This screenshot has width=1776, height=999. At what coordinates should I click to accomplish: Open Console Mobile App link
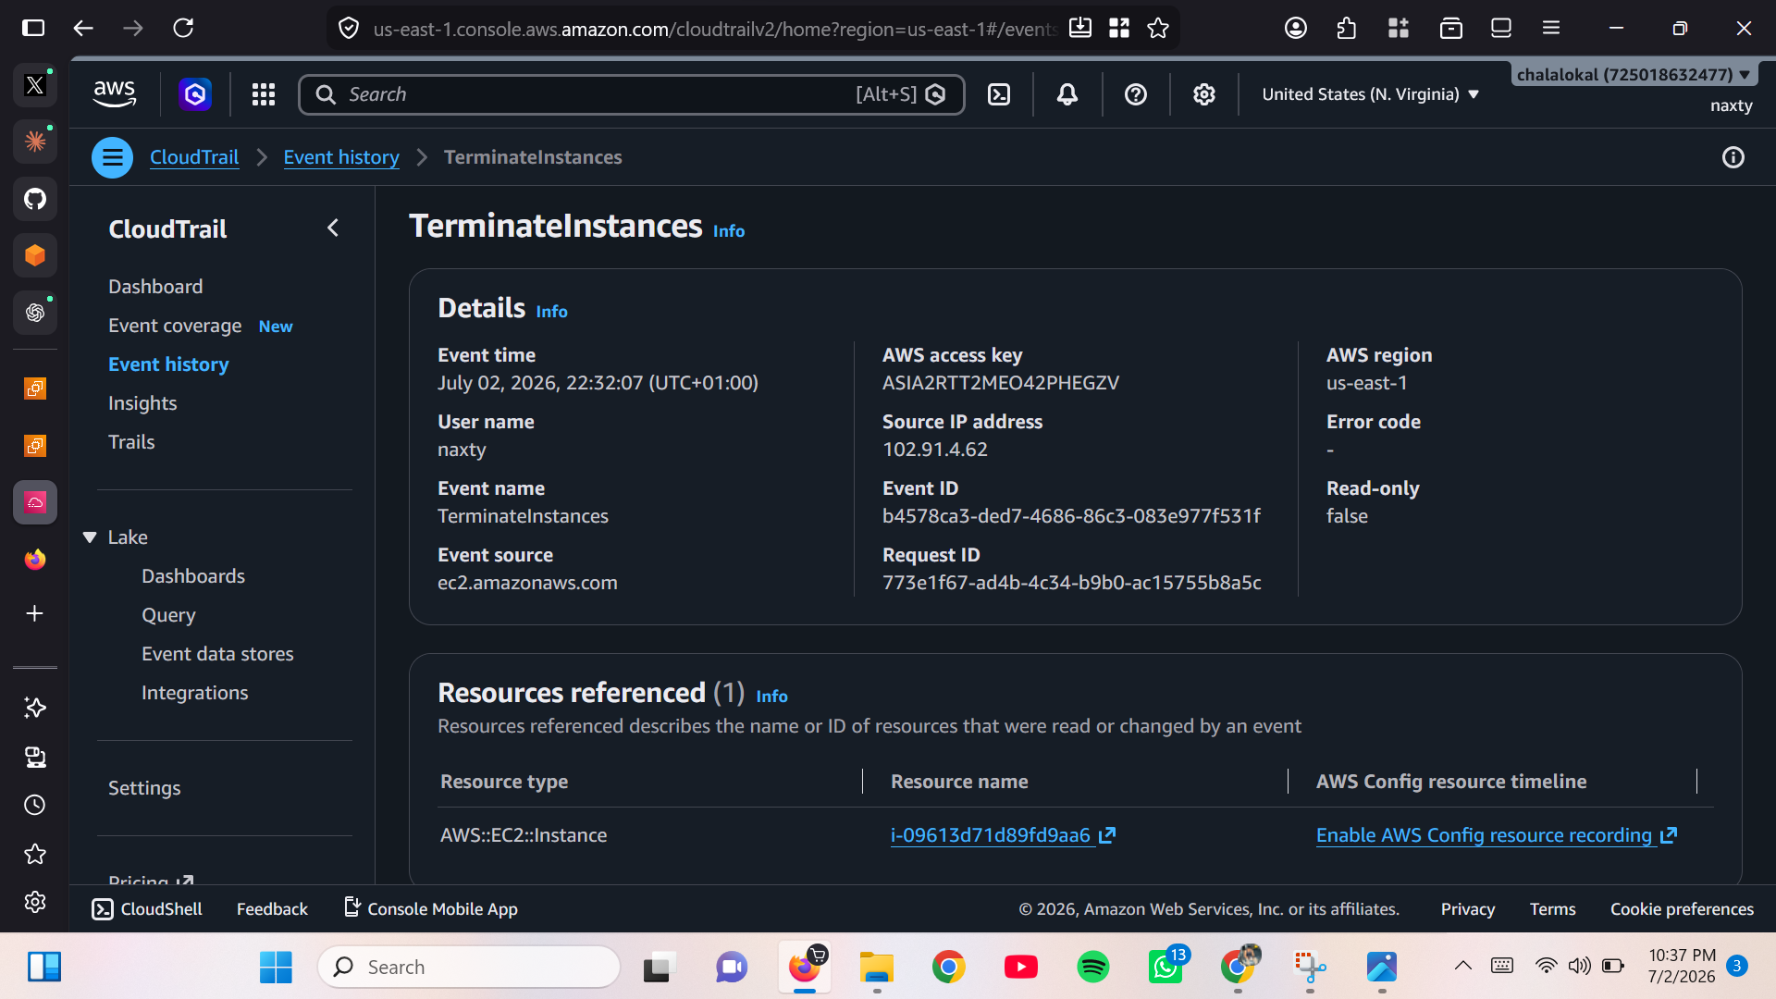click(x=431, y=909)
